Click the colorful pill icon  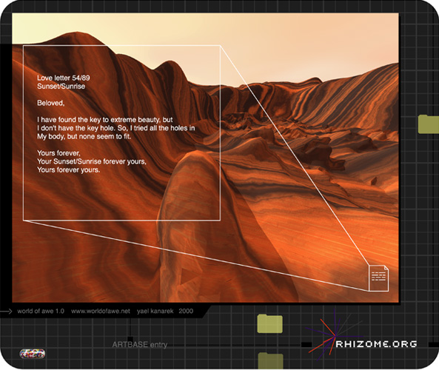coord(32,354)
